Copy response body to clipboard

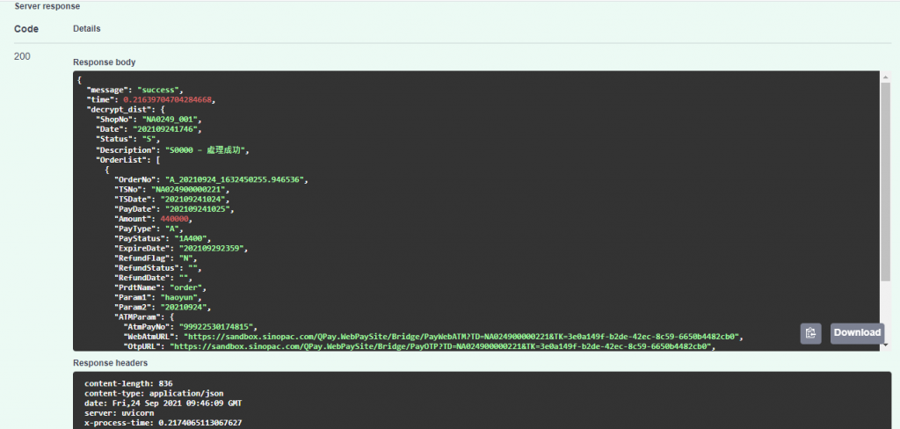click(x=810, y=333)
